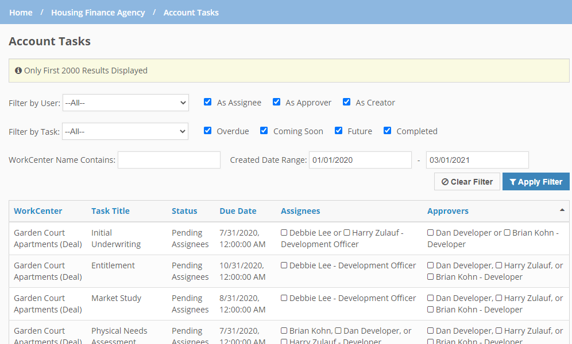Toggle the As Approver checkbox
The image size is (572, 344).
click(276, 102)
